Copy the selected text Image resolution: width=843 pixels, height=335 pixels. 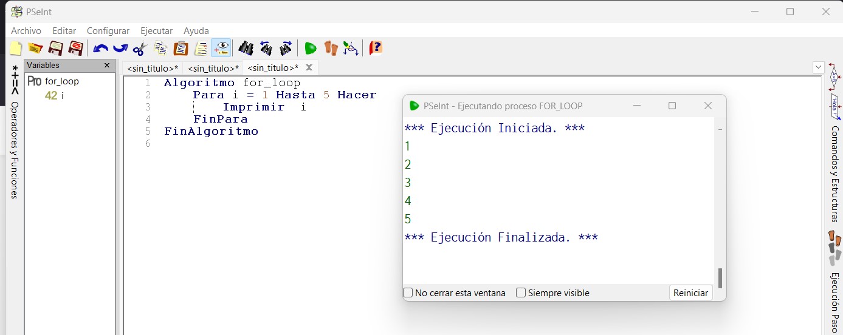click(160, 48)
